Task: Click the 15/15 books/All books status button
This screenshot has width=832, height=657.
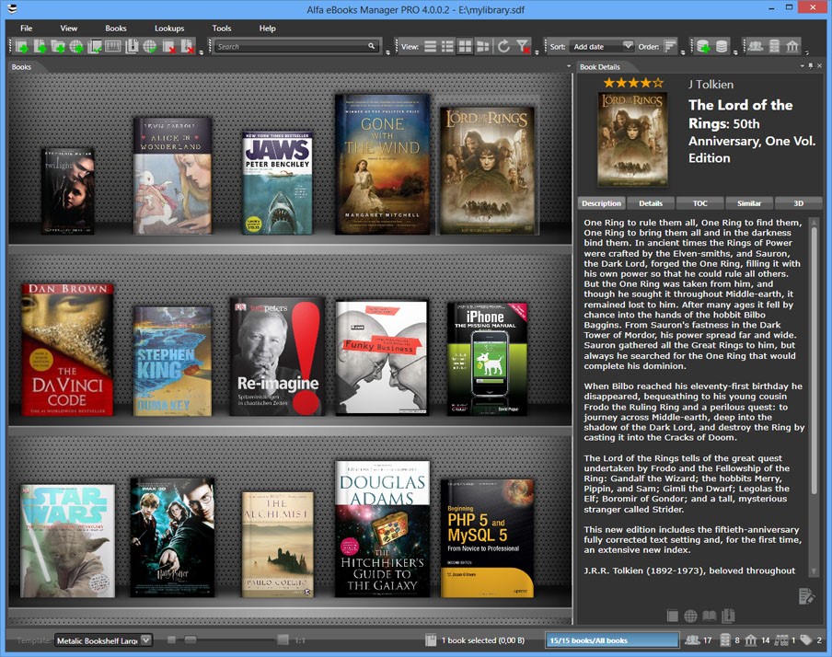Action: click(x=611, y=640)
